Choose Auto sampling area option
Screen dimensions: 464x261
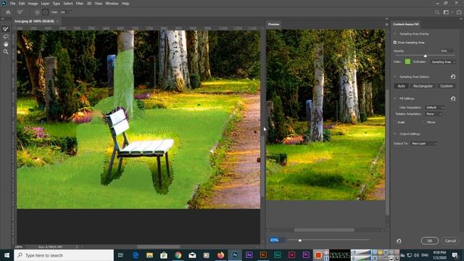click(x=401, y=86)
